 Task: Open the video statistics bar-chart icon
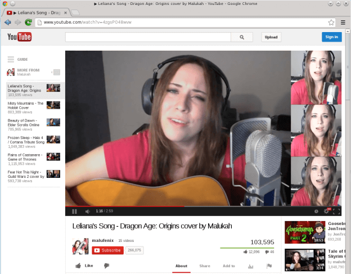[251, 266]
